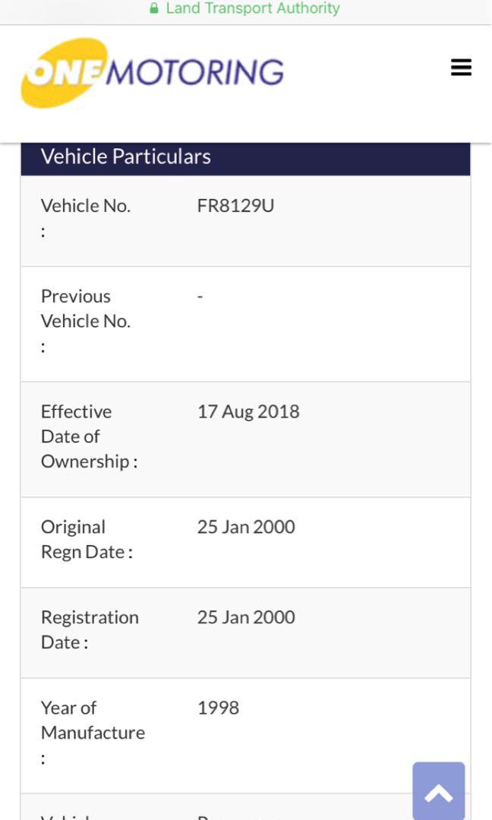Click the OneMotoring logo
Image resolution: width=492 pixels, height=820 pixels.
click(x=152, y=72)
